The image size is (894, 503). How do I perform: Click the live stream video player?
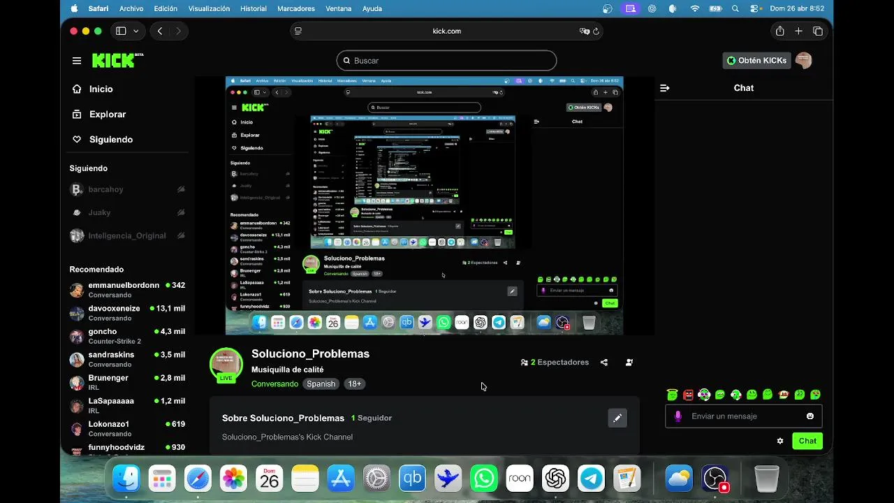point(425,205)
